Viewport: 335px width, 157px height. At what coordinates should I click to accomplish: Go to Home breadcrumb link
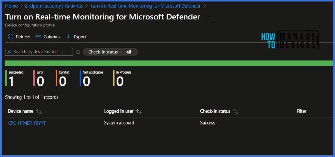coord(11,6)
